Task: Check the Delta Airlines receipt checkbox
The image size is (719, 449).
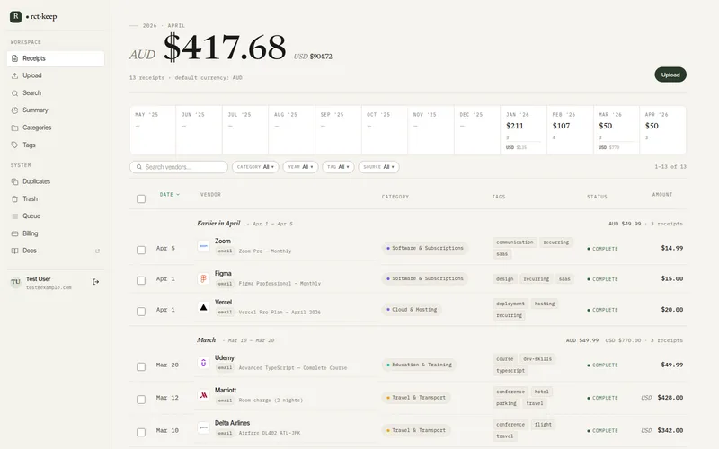Action: coord(141,432)
